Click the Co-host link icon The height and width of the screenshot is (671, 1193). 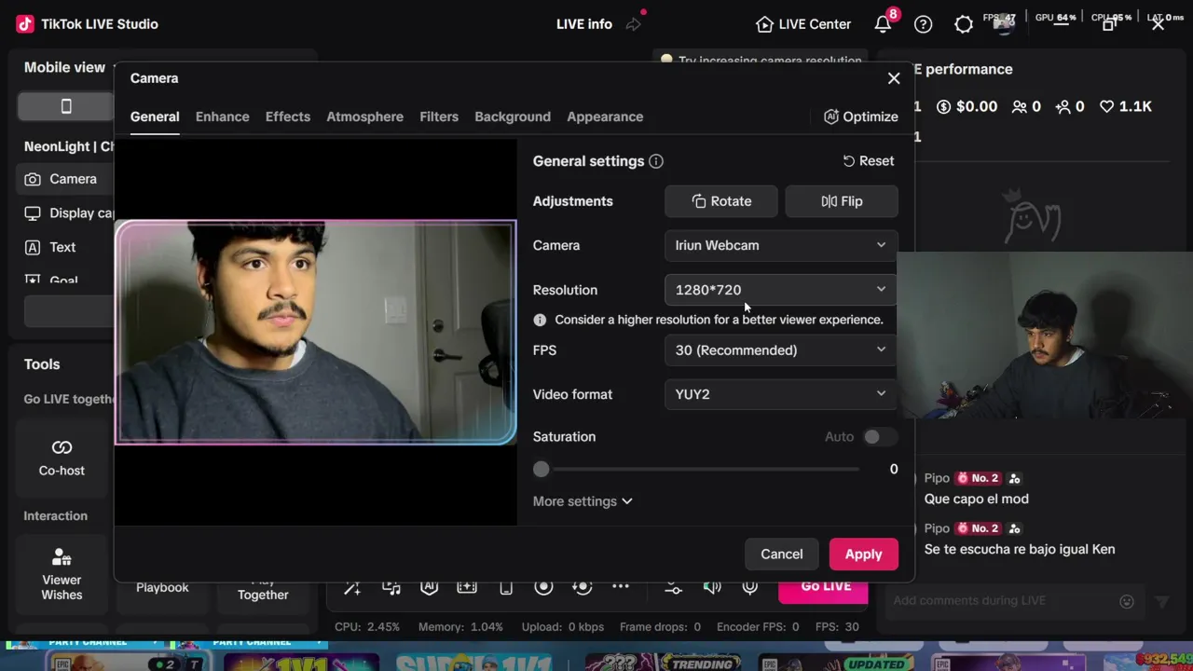coord(62,447)
